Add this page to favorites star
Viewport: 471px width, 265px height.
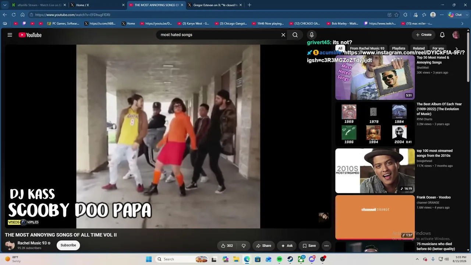396,15
